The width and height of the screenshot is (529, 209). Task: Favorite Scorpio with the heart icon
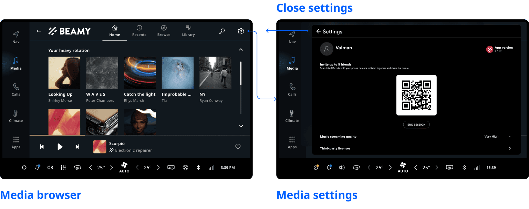pyautogui.click(x=238, y=147)
